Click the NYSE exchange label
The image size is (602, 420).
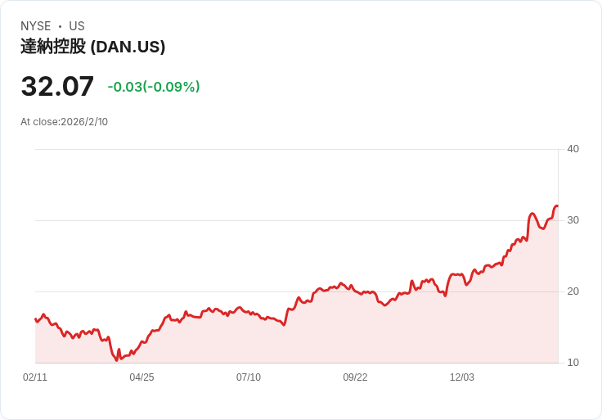coord(36,26)
